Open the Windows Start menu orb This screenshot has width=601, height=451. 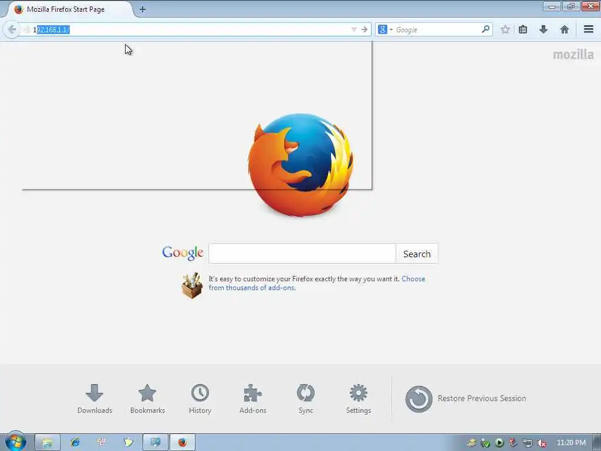[x=15, y=442]
